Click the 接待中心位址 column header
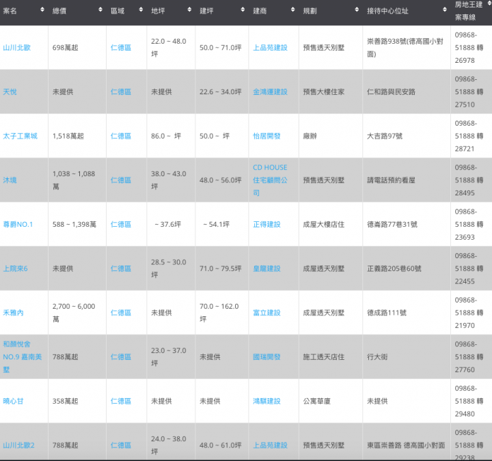Viewport: 492px width, 461px height. (388, 11)
